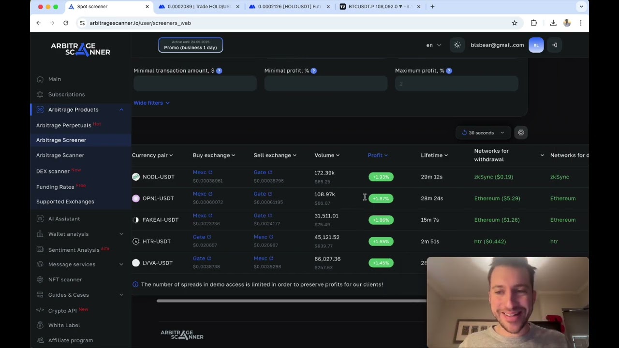Switch to the BTCUSDT.P browser tab

pyautogui.click(x=380, y=7)
